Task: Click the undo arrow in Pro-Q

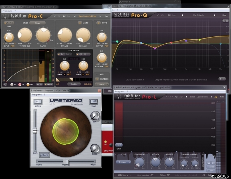Action: (158, 15)
